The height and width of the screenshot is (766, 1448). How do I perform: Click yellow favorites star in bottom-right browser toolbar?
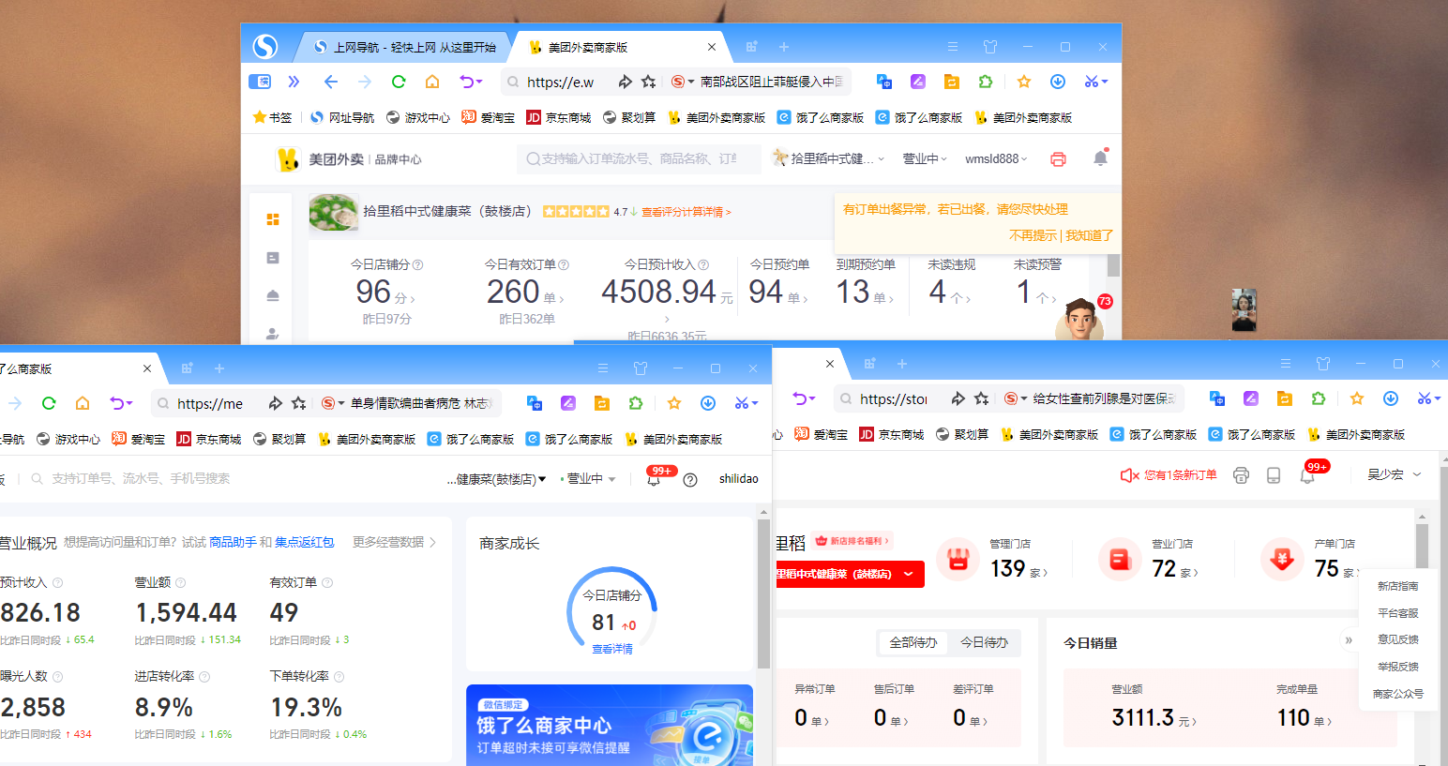point(1356,398)
